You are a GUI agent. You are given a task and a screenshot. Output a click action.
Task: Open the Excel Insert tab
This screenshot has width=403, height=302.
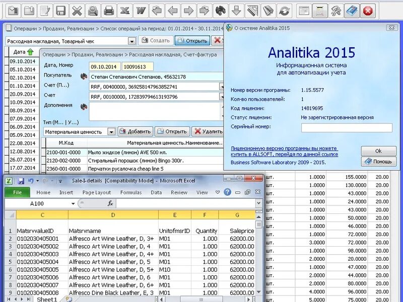pyautogui.click(x=66, y=192)
